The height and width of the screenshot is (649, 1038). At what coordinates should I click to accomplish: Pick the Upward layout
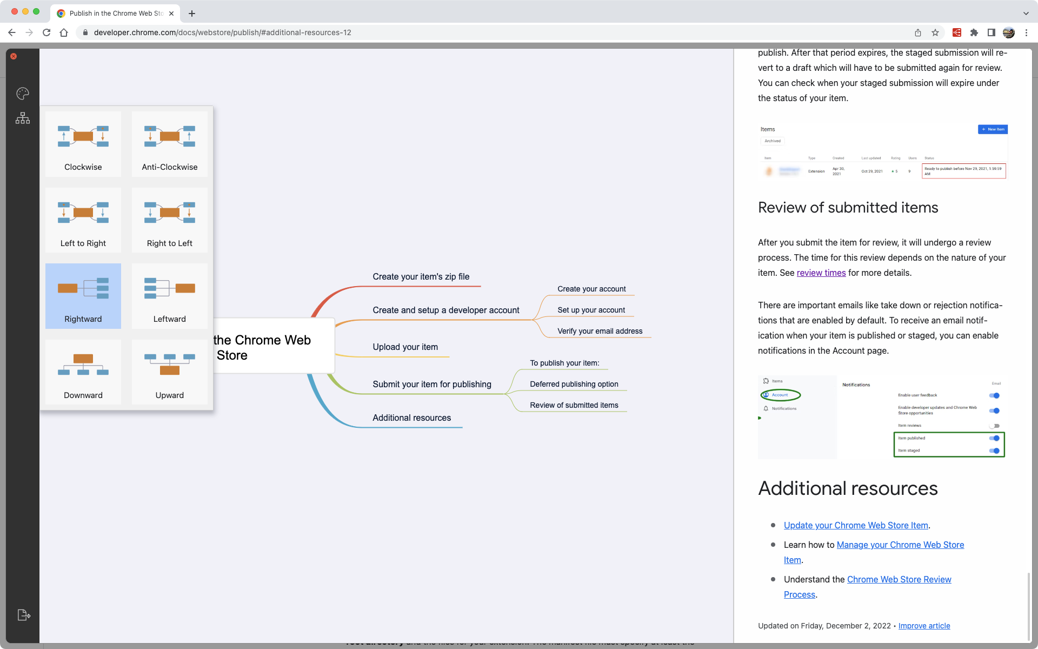coord(170,372)
